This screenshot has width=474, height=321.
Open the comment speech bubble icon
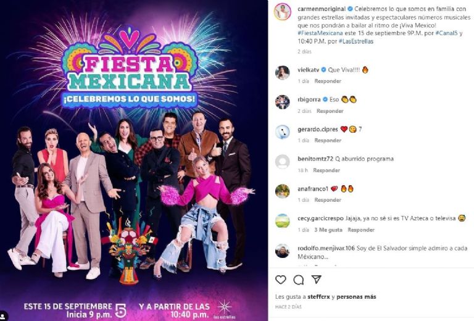(298, 280)
